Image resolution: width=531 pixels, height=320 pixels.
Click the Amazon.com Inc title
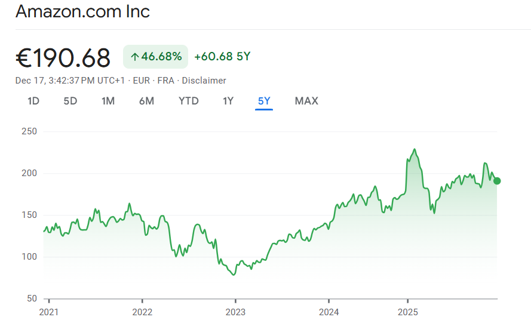click(x=82, y=11)
